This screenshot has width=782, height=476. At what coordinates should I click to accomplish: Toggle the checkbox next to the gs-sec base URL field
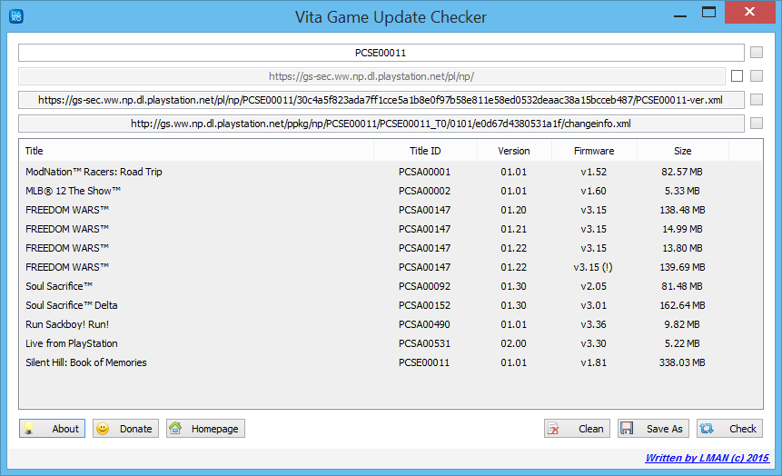[x=737, y=76]
